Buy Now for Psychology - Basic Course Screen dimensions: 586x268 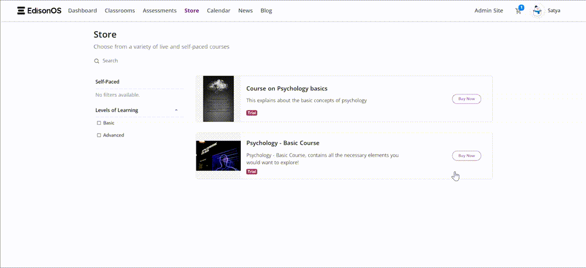(466, 156)
